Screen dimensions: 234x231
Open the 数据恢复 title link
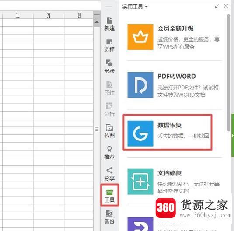click(170, 125)
